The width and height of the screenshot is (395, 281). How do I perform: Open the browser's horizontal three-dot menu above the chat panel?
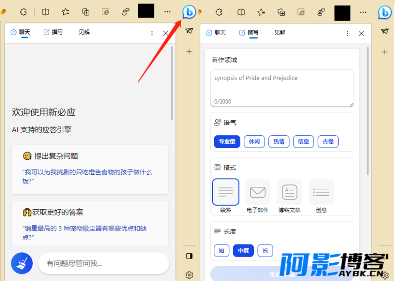(167, 12)
